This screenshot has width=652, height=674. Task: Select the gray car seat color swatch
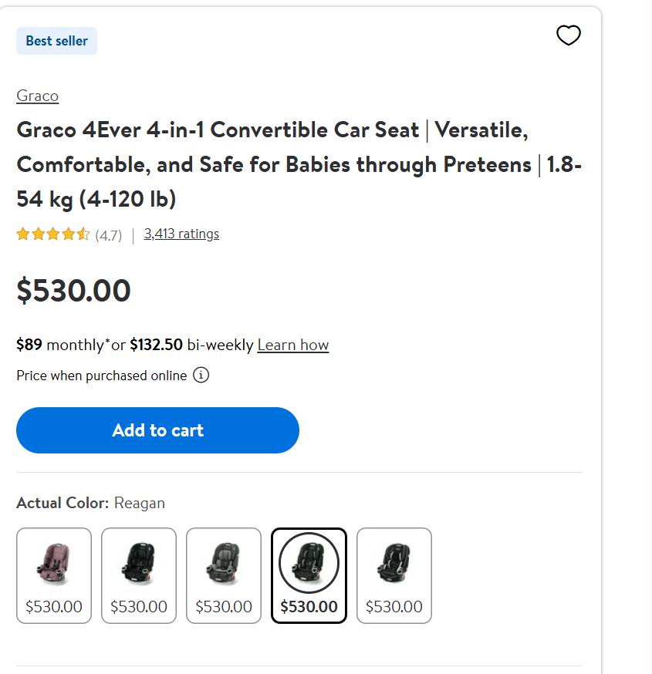point(223,575)
